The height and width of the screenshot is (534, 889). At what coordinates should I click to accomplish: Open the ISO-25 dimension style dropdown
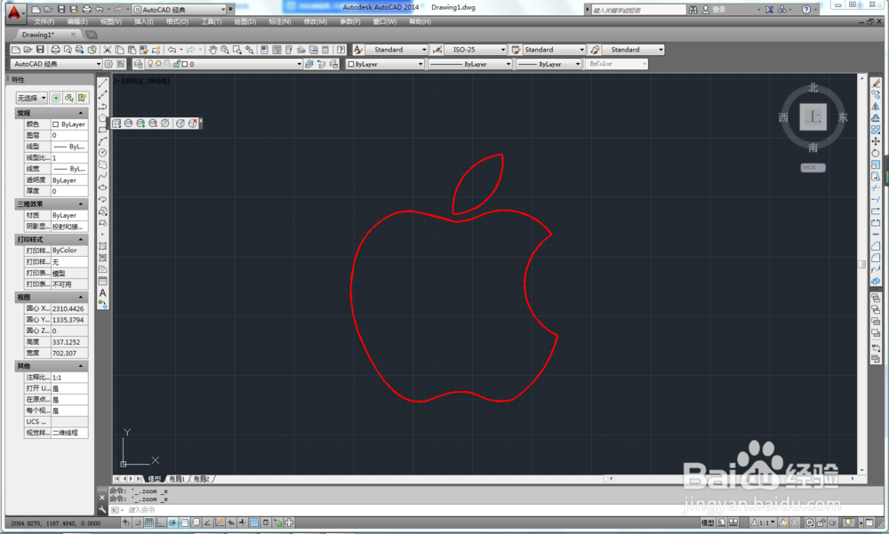pyautogui.click(x=475, y=50)
